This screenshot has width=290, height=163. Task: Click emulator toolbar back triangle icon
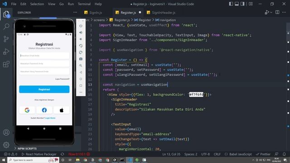point(81,72)
